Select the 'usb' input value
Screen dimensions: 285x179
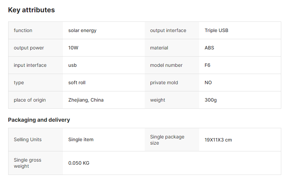coord(72,65)
